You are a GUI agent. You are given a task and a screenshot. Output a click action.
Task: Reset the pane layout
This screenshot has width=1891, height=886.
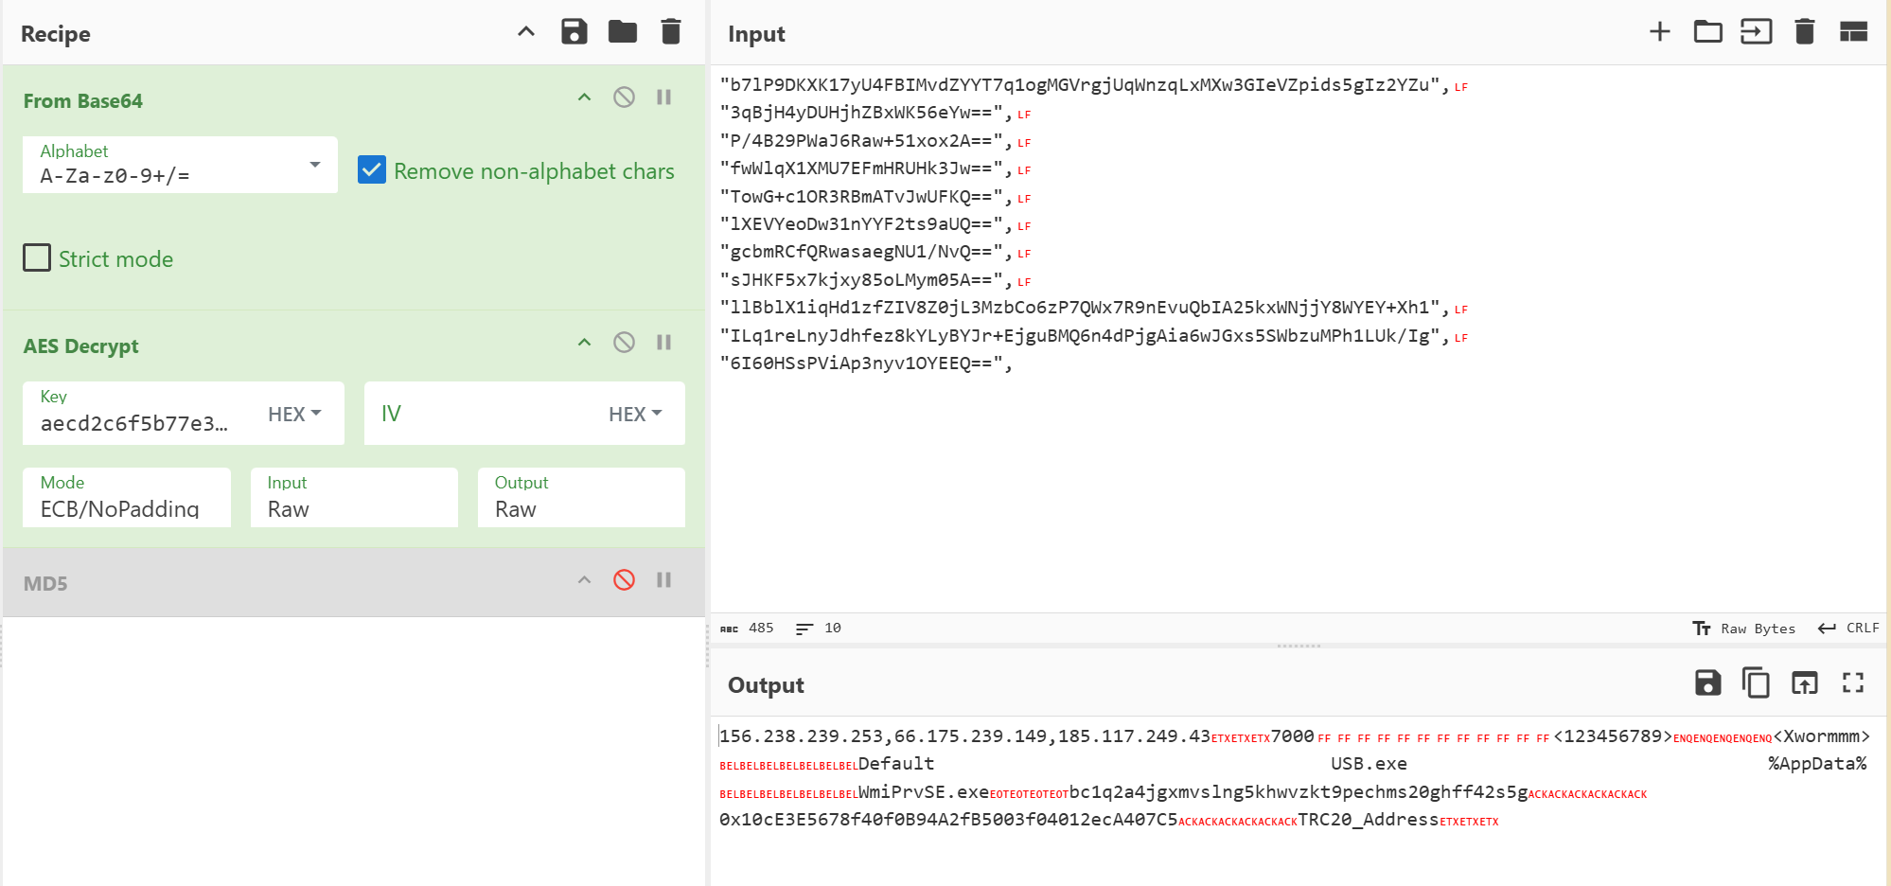coord(1853,31)
